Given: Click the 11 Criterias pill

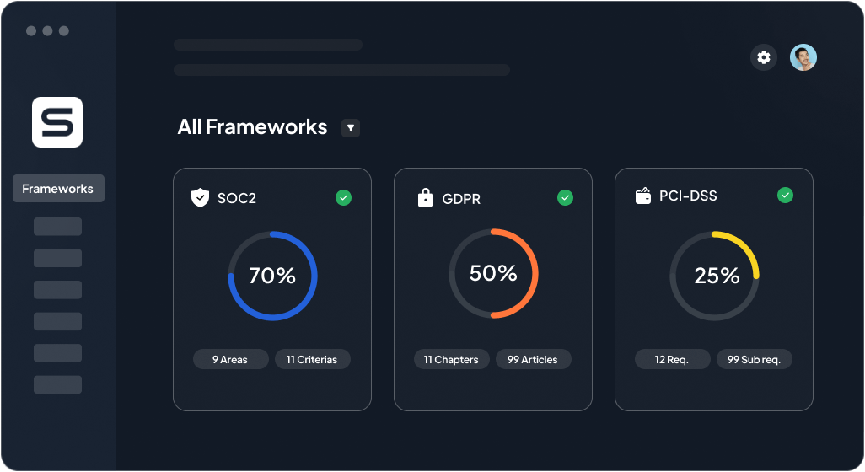Looking at the screenshot, I should [x=312, y=360].
